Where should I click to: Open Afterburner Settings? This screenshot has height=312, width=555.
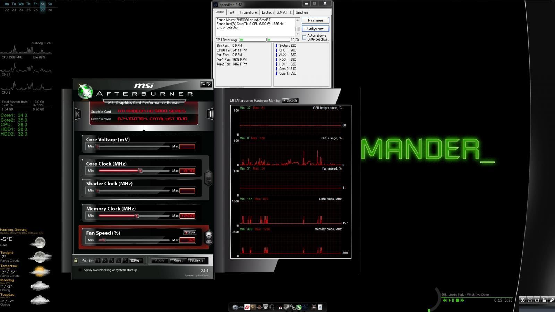(196, 260)
